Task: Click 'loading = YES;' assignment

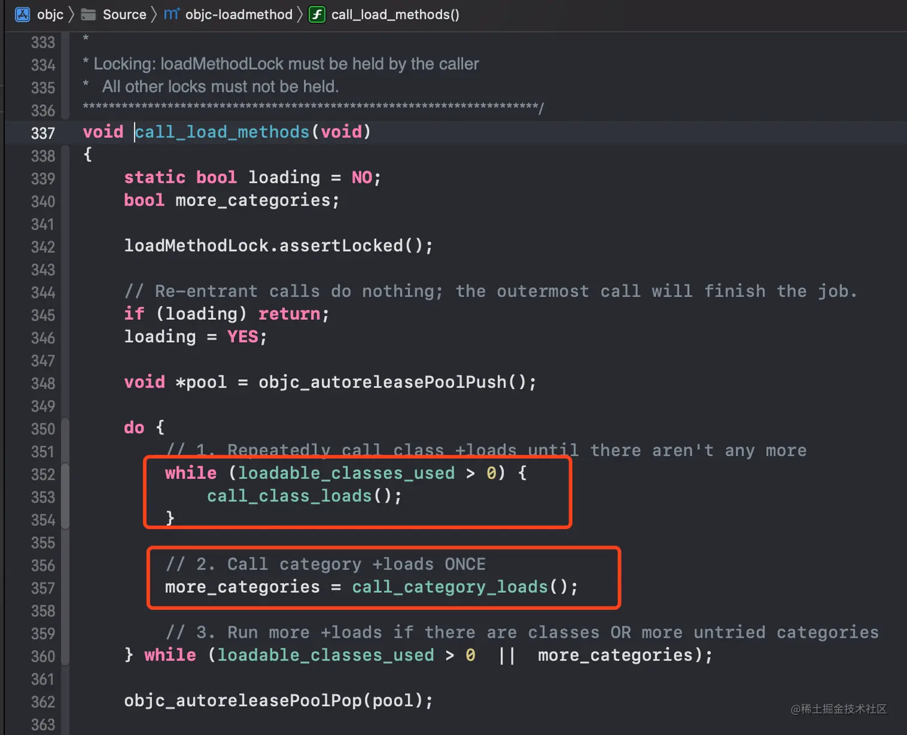Action: point(196,336)
